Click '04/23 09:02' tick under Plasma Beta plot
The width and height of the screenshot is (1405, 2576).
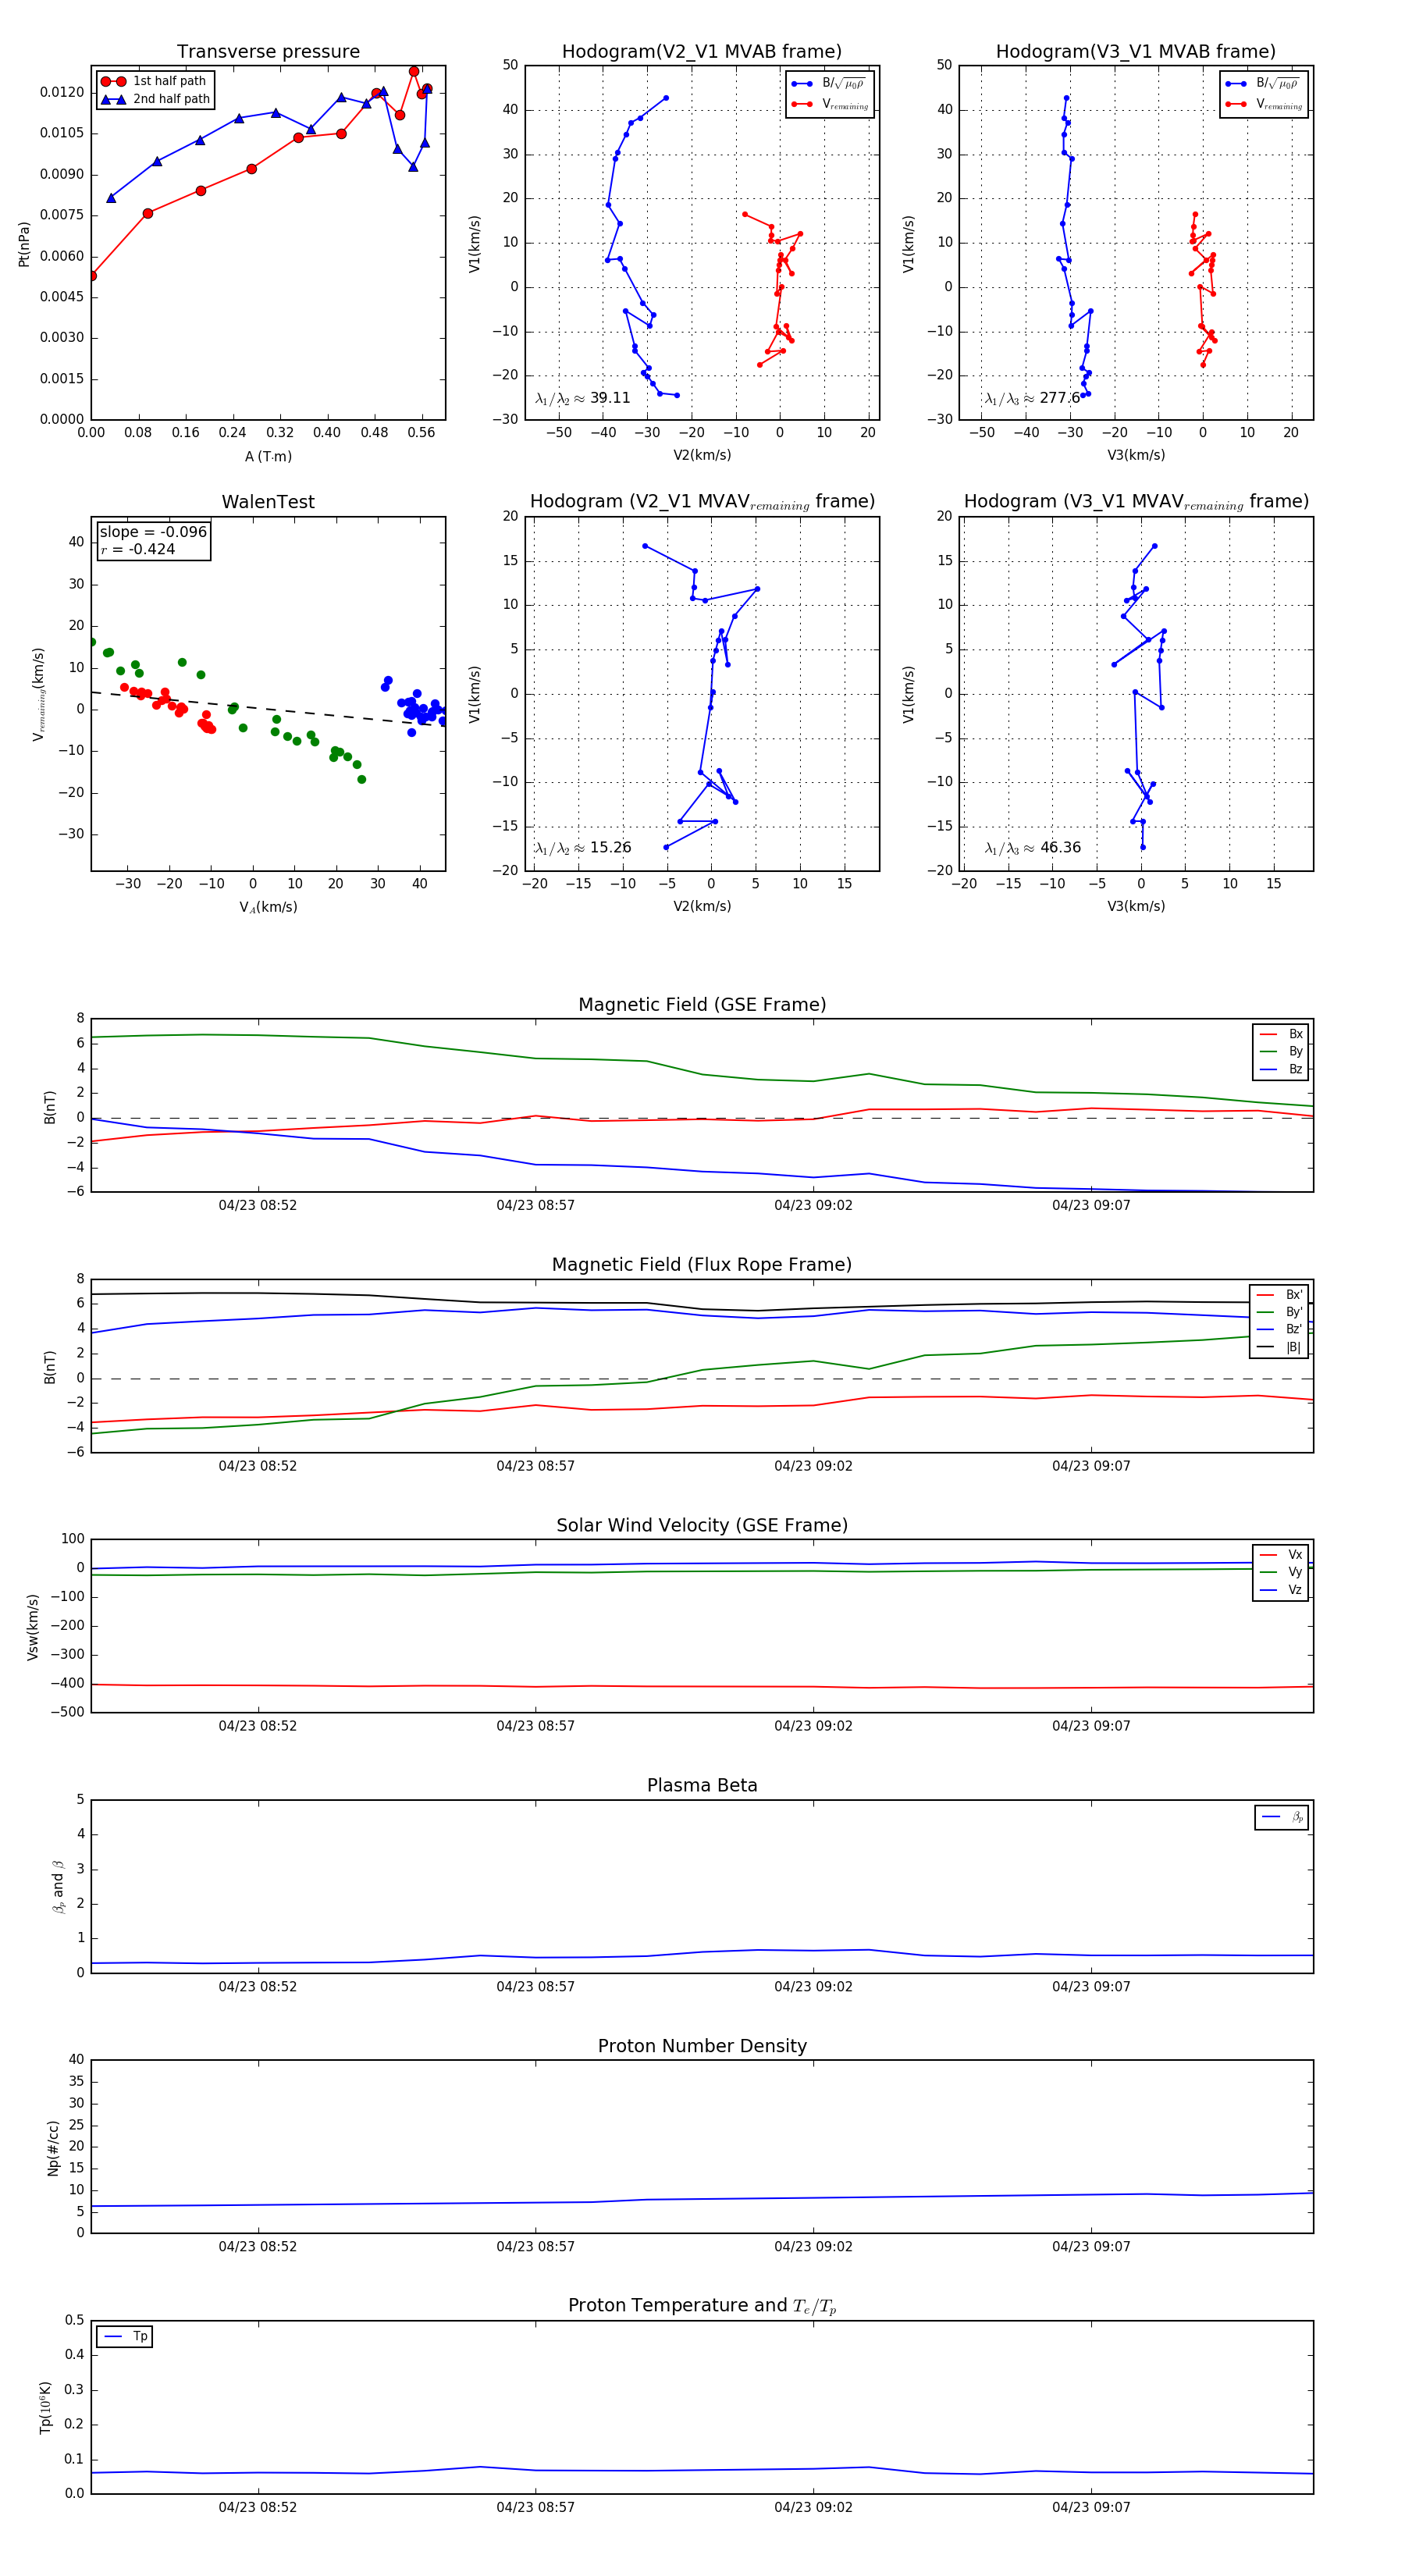[813, 1987]
